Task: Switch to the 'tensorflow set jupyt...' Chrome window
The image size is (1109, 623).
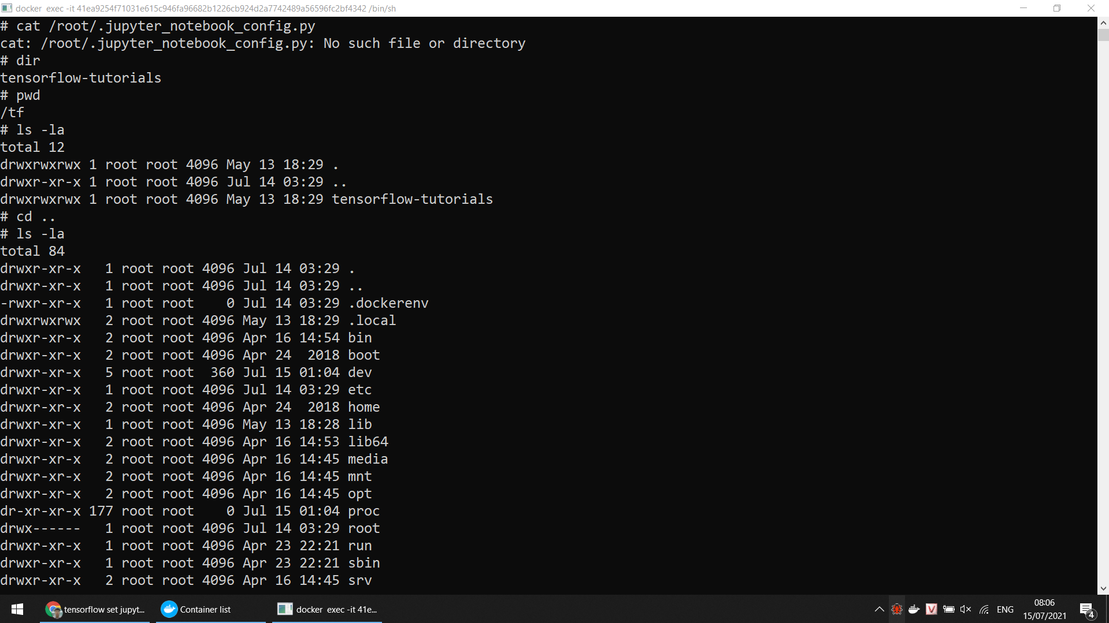Action: (x=95, y=609)
